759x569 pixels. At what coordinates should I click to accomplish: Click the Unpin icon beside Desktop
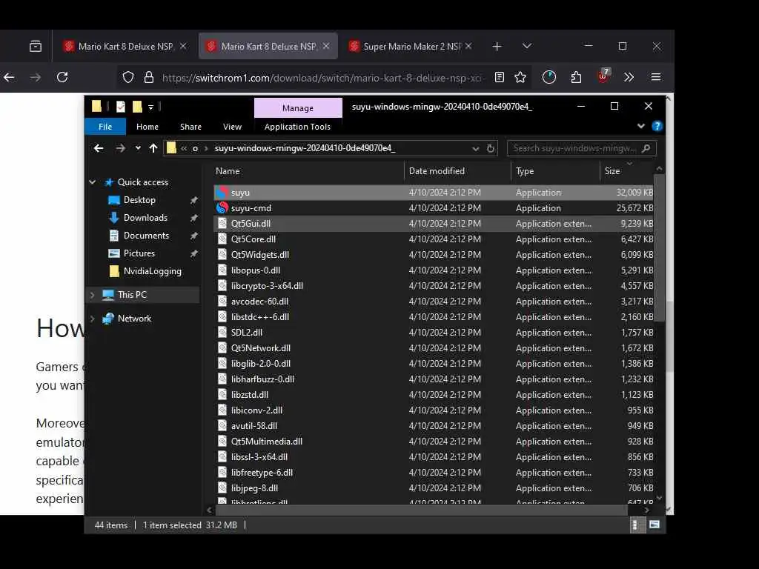tap(193, 200)
